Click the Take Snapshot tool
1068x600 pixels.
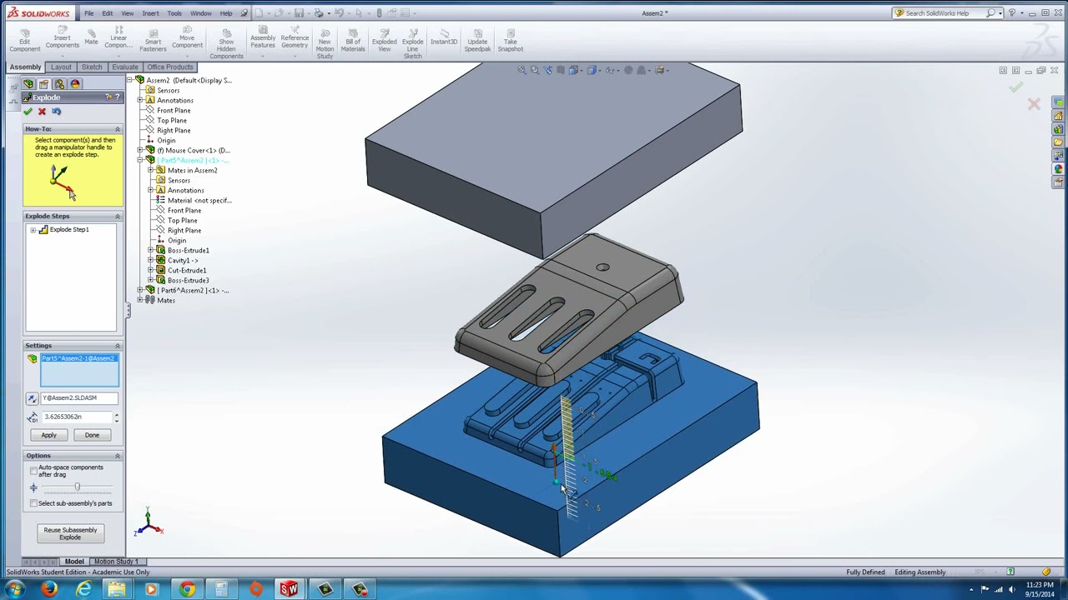click(x=510, y=41)
